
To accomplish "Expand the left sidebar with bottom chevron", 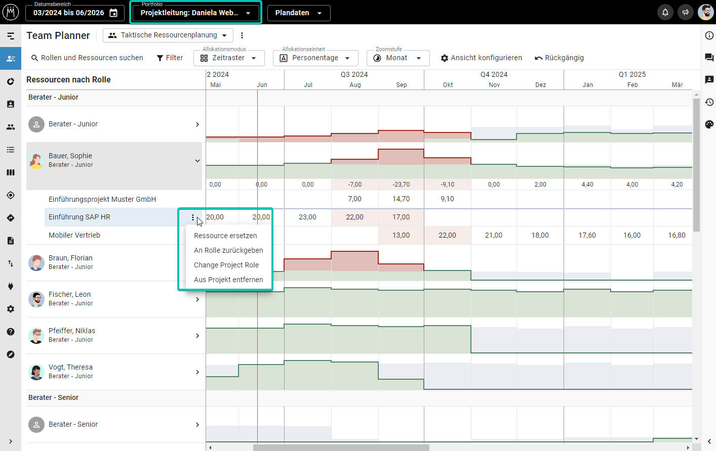I will click(x=11, y=441).
